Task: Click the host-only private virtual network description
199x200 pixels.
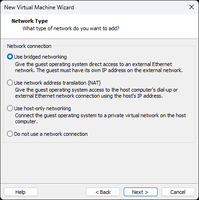Action: [x=100, y=118]
